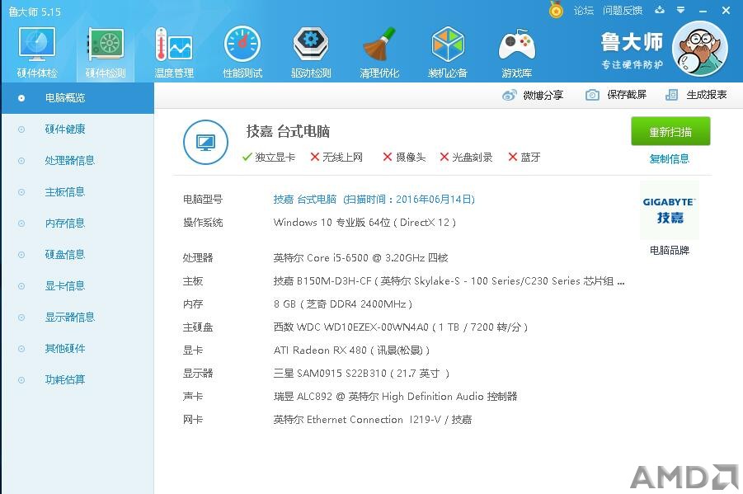Viewport: 743px width, 494px height.
Task: Click the 蓝牙 status indicator
Action: (524, 157)
